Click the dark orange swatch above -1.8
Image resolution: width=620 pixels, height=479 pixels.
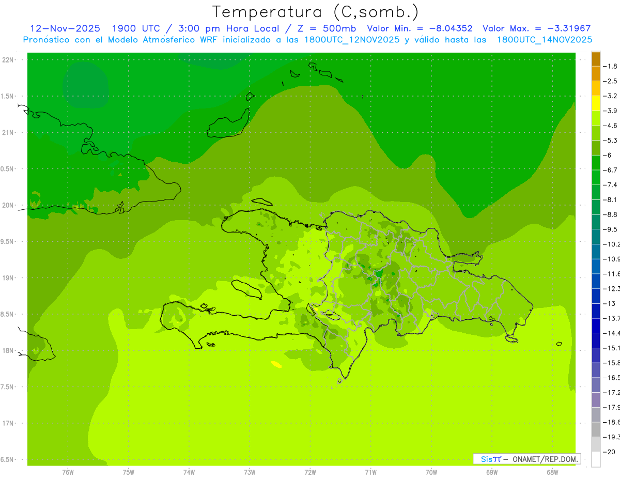click(596, 59)
